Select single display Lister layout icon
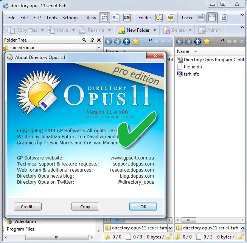 coord(200,18)
